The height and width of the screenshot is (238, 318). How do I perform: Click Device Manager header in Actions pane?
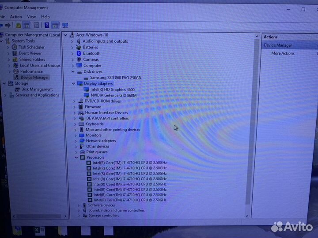coord(278,45)
